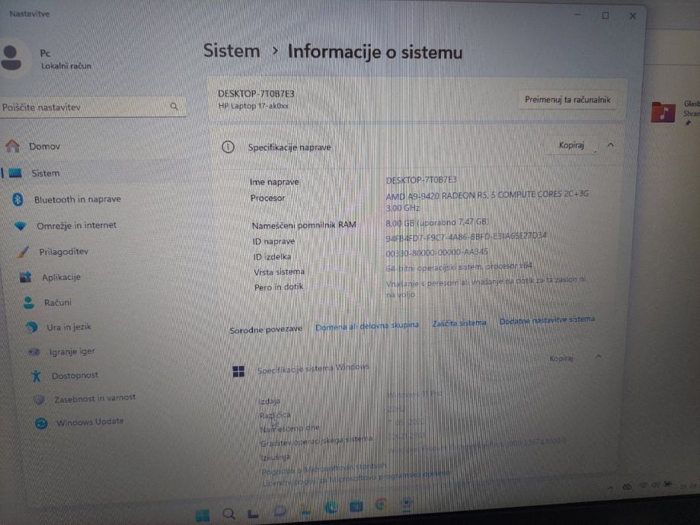Copy Windows specifications with lower Kopiraj
The width and height of the screenshot is (700, 525).
(561, 358)
